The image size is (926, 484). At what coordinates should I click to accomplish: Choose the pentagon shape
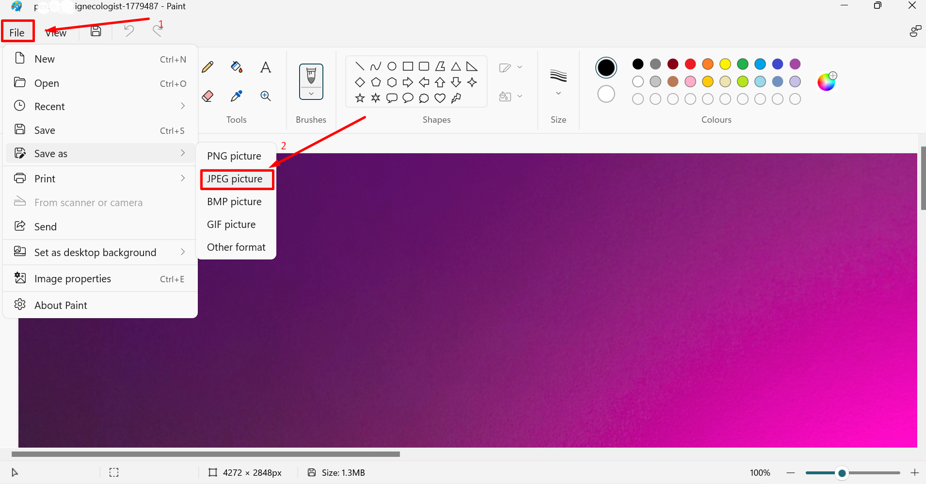(x=376, y=82)
